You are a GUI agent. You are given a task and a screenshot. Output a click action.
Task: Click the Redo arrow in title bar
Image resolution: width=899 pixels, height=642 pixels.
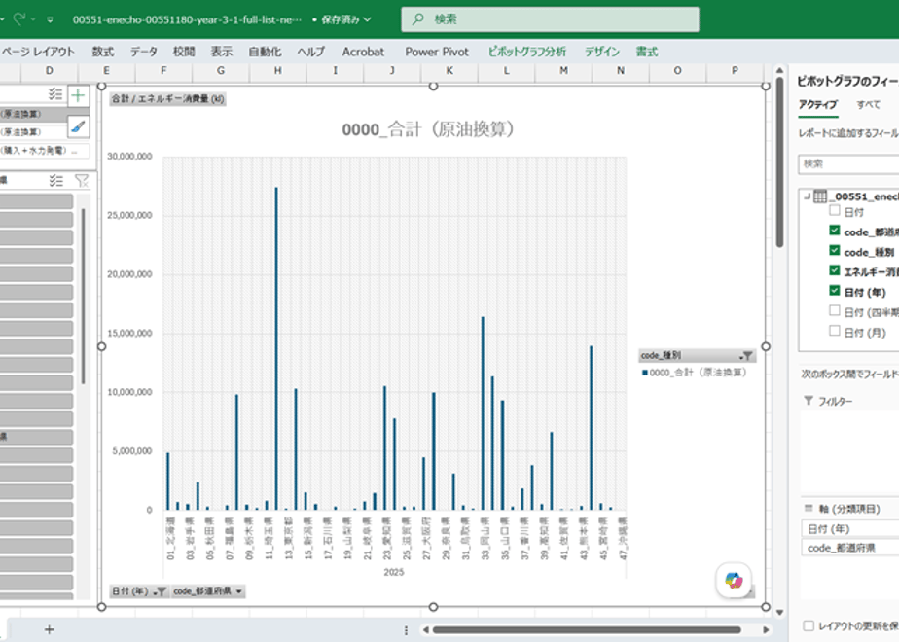click(18, 19)
